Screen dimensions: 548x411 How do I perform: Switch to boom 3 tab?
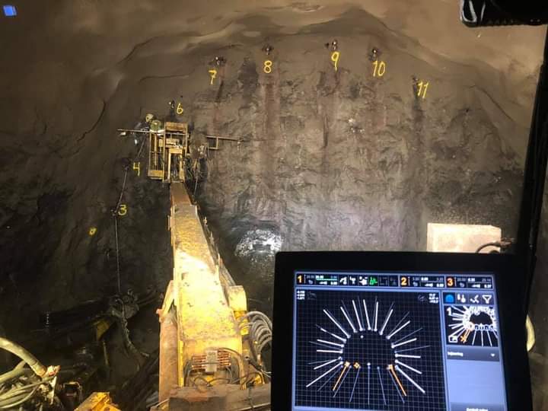point(450,282)
